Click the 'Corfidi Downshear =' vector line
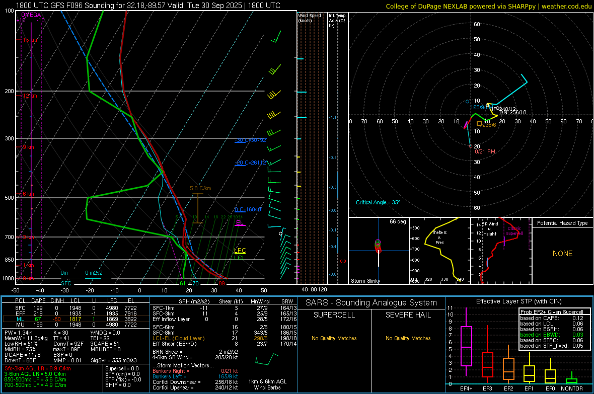 click(195, 382)
